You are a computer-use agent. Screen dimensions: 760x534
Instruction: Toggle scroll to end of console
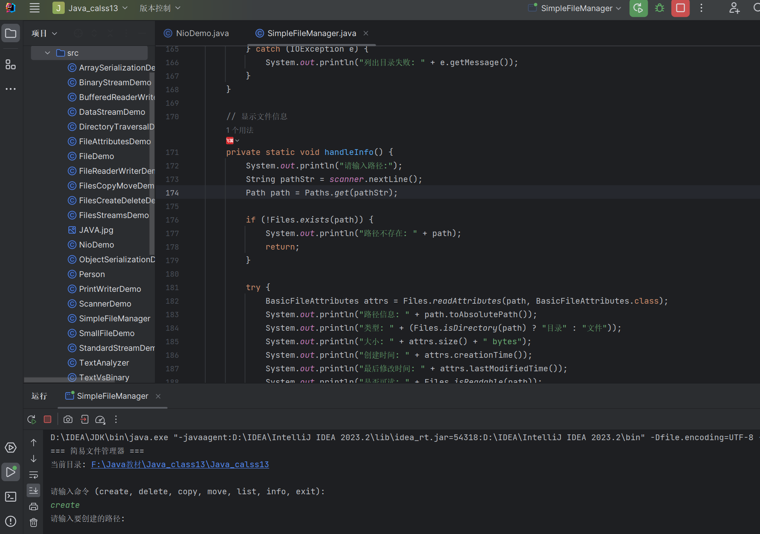coord(34,491)
